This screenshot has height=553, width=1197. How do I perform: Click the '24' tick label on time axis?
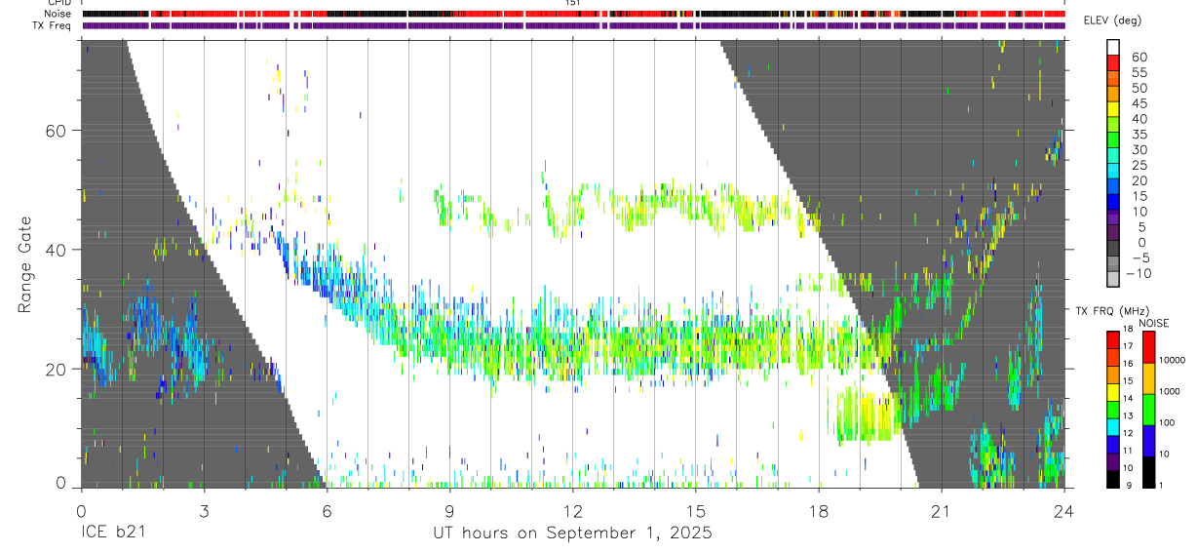1064,510
